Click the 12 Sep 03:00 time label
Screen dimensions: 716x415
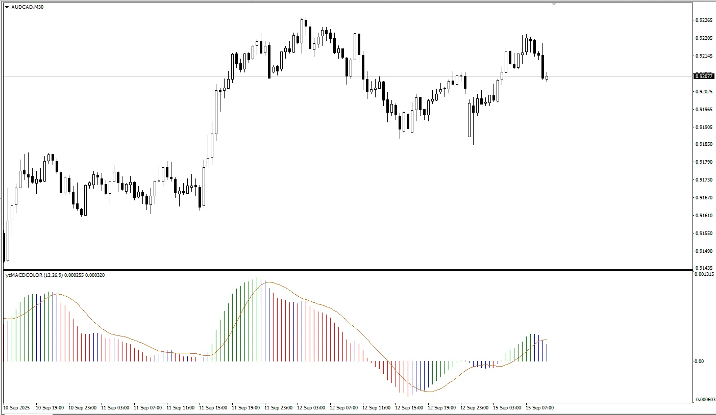click(x=311, y=408)
